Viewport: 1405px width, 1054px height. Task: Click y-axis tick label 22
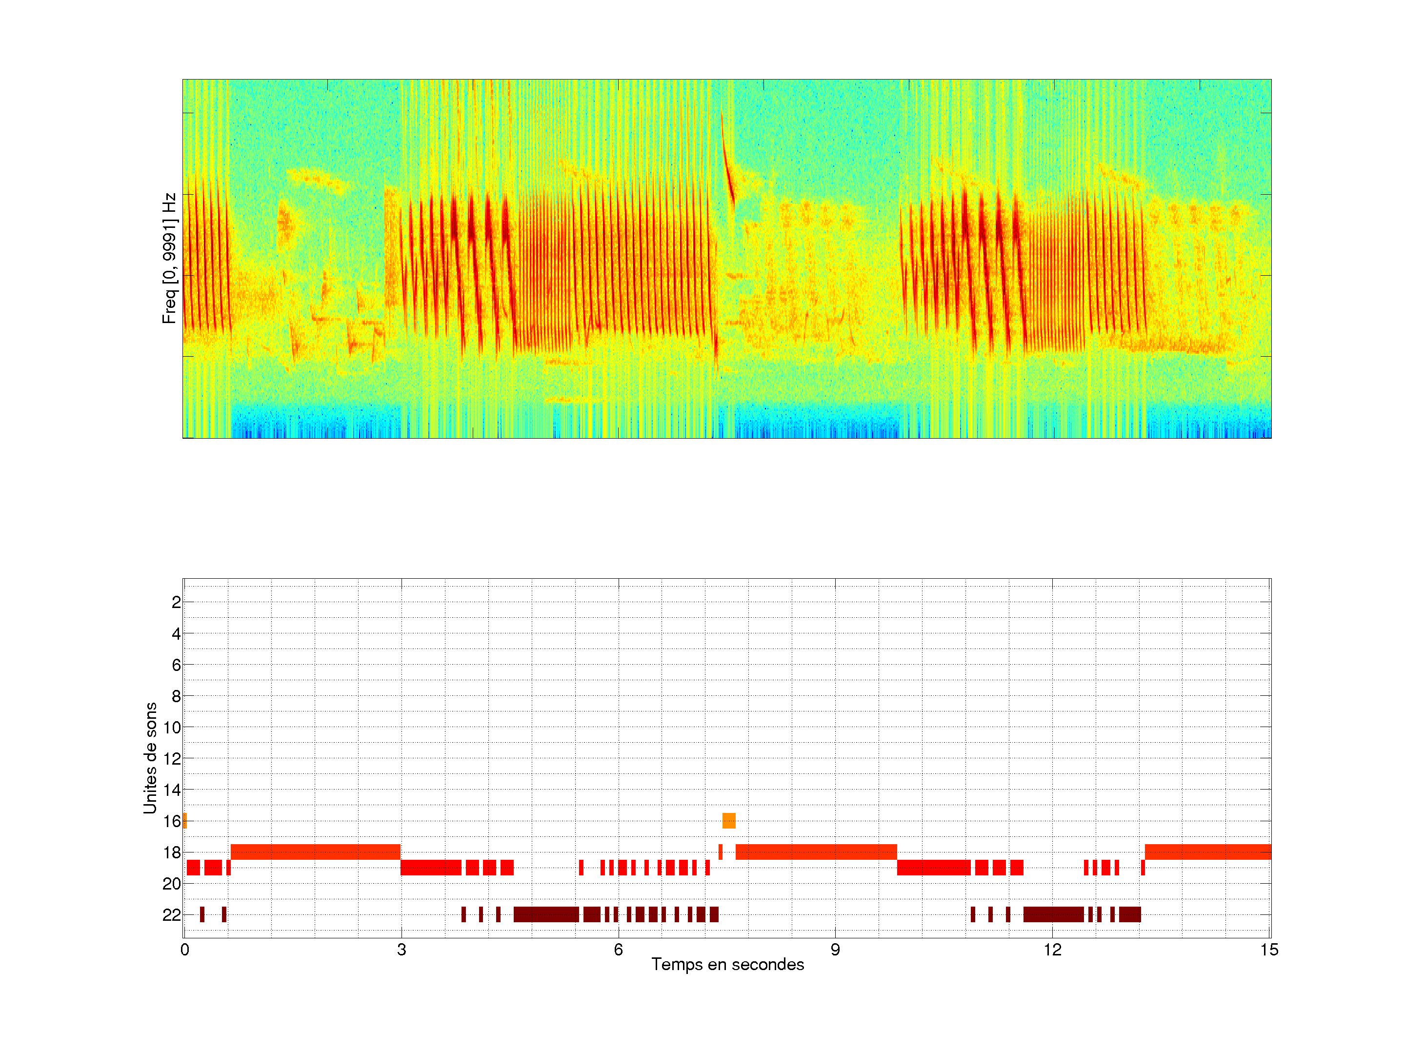pos(172,915)
